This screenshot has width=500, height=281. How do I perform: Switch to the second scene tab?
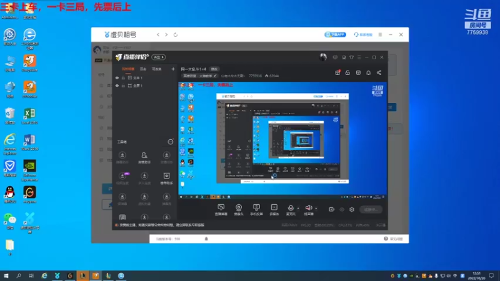(143, 69)
